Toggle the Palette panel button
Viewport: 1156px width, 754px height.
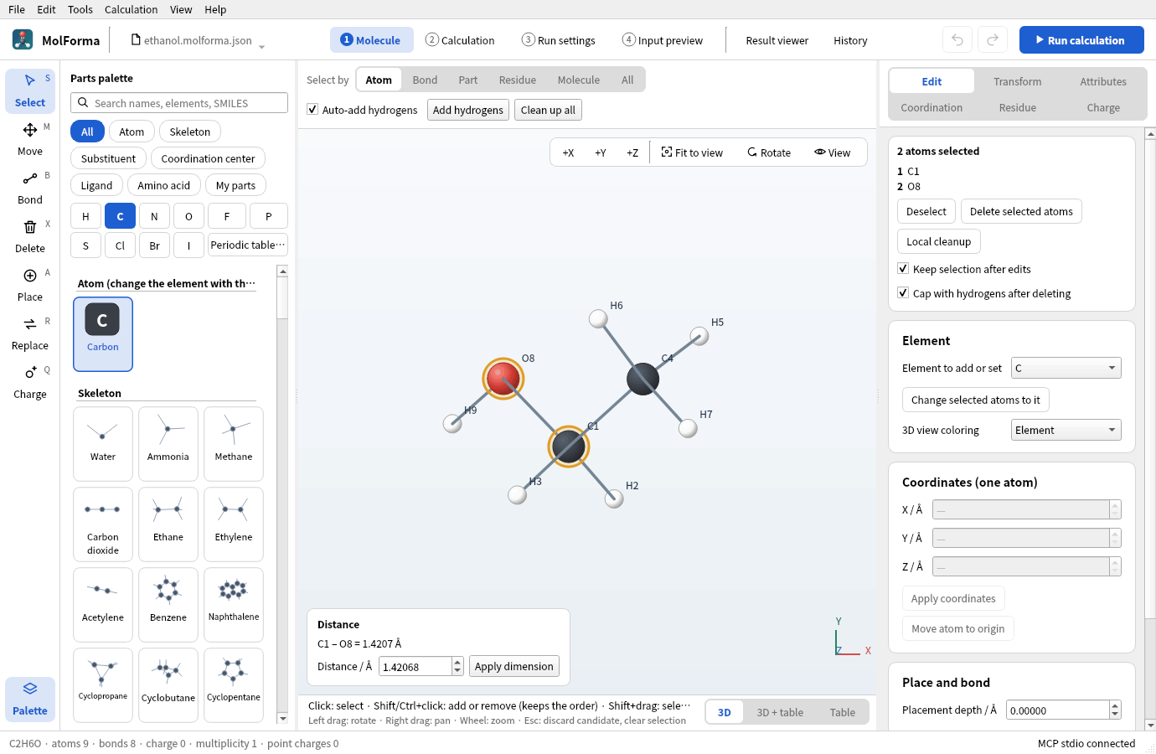coord(30,699)
